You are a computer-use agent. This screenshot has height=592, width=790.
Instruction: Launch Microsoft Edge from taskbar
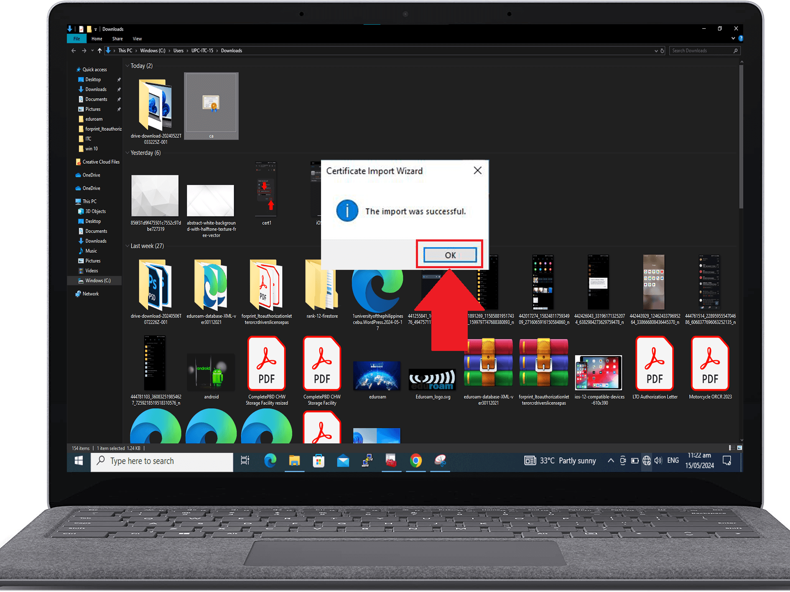pos(270,461)
